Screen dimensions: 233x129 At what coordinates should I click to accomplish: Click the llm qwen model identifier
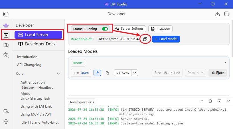point(81,73)
